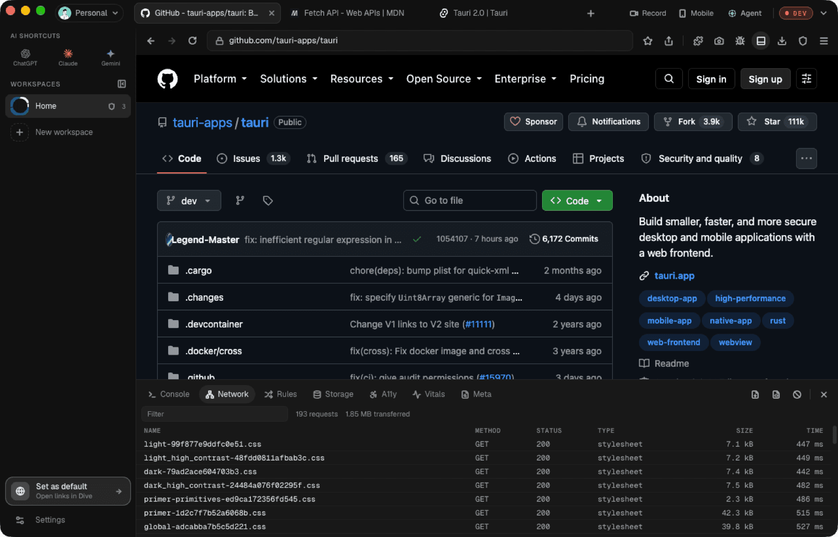View tags using the tag icon

coord(268,201)
